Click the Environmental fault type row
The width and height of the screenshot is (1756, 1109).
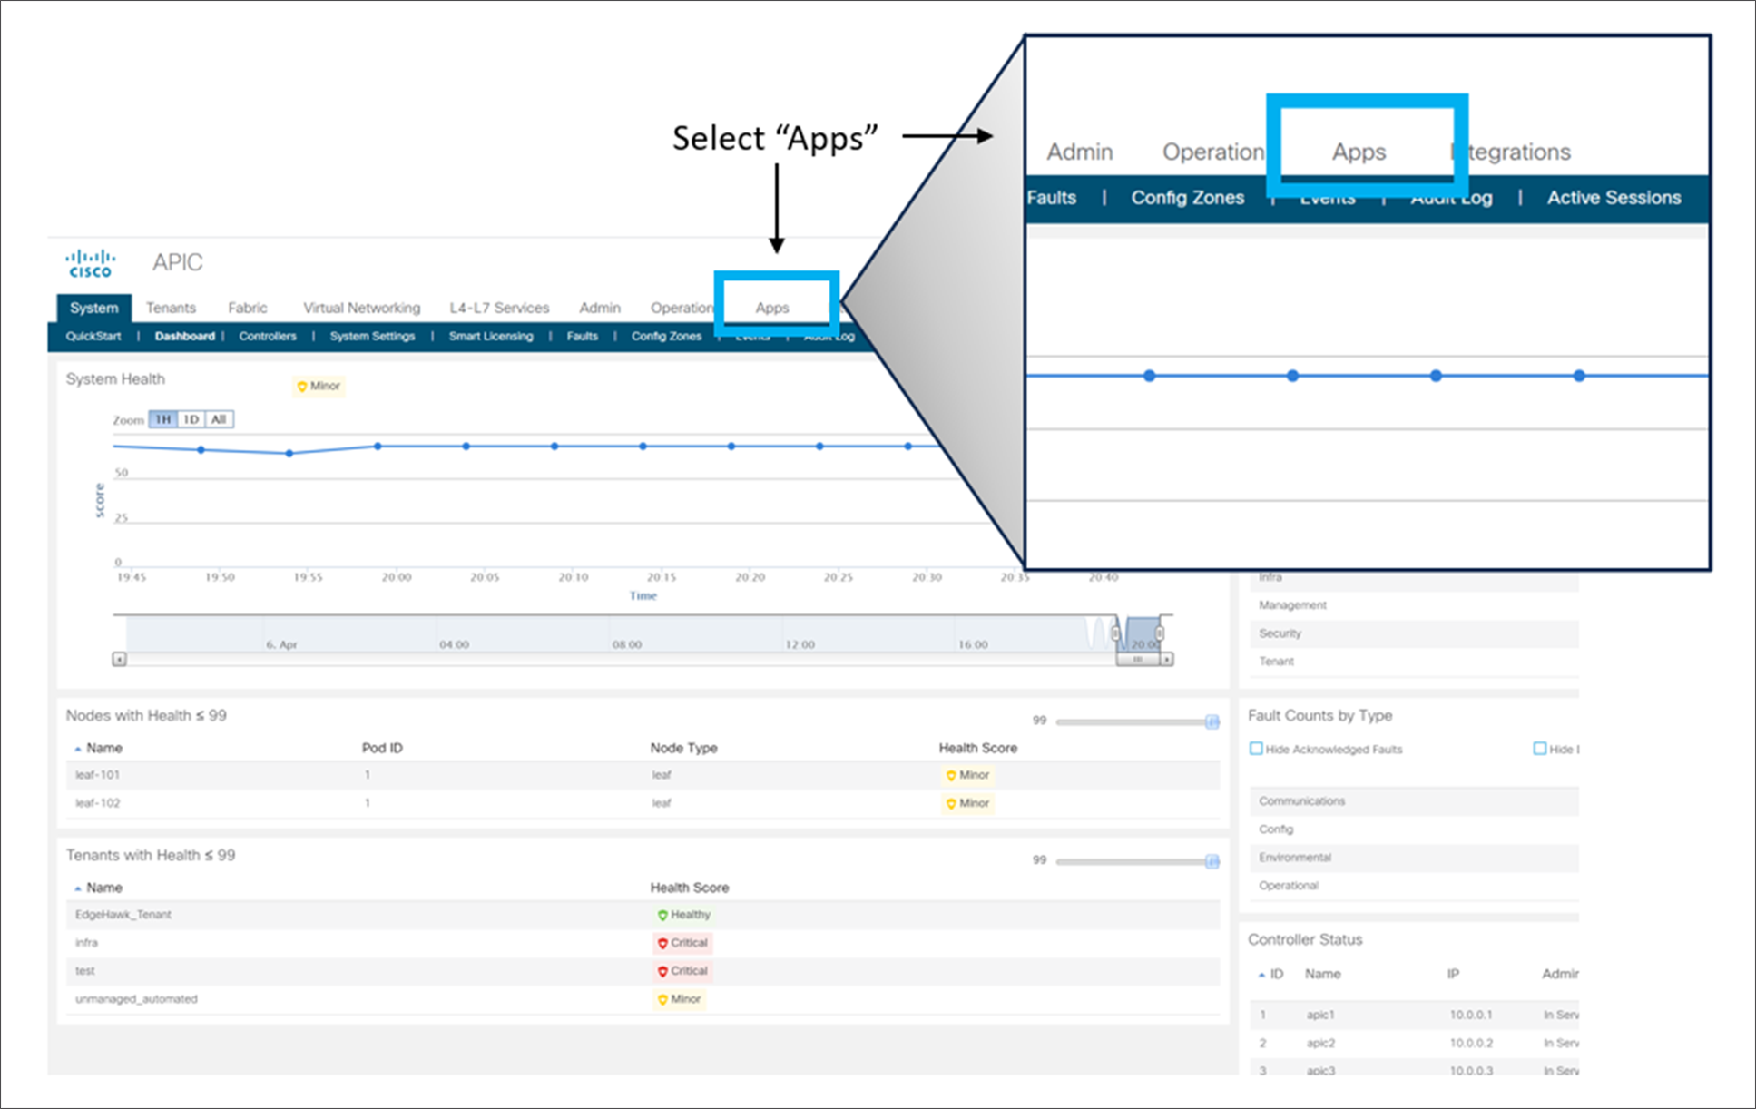pos(1414,858)
